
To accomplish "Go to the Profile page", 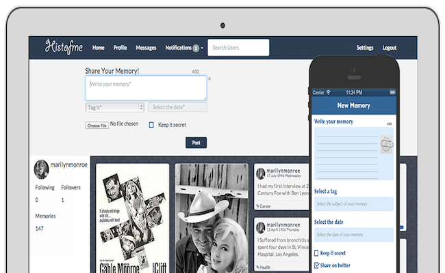I will click(120, 48).
